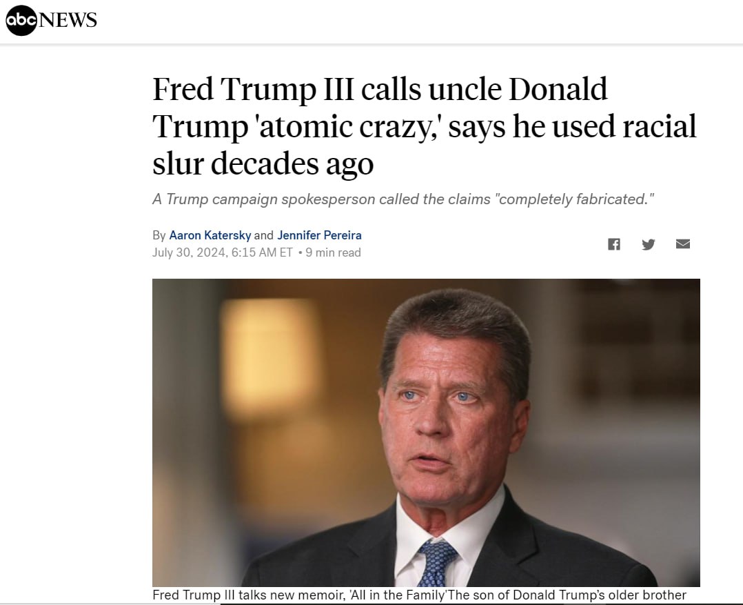The height and width of the screenshot is (605, 743).
Task: Click 'slur decades ago' in the headline
Action: (x=263, y=163)
